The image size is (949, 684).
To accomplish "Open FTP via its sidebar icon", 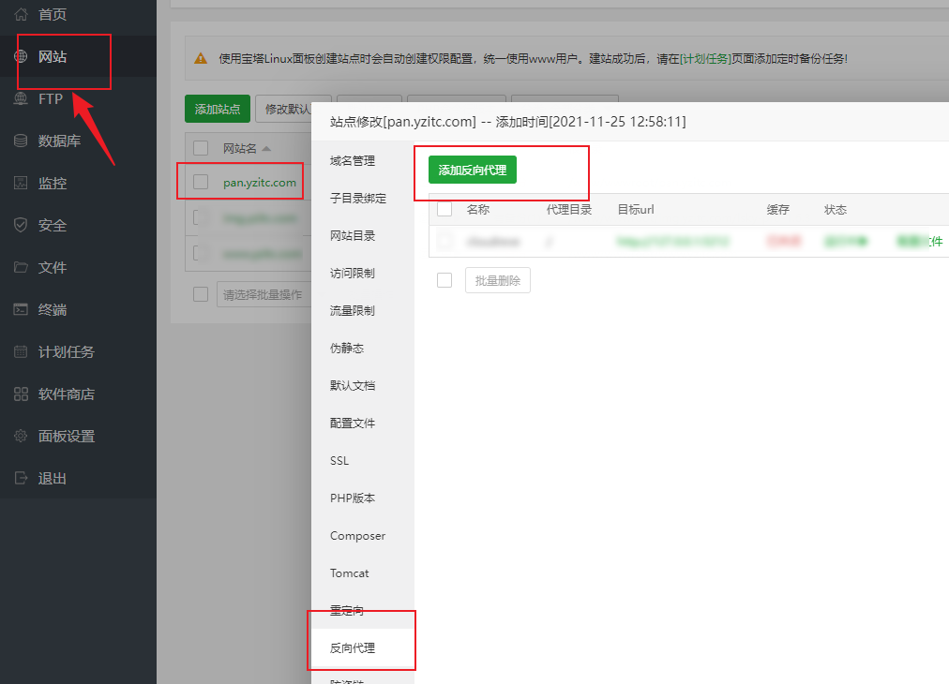I will pos(21,99).
